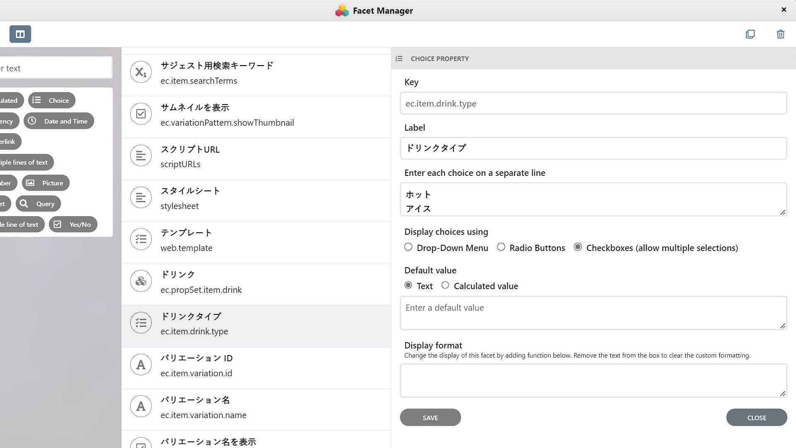Image resolution: width=796 pixels, height=448 pixels.
Task: Click the CLOSE button
Action: 756,417
